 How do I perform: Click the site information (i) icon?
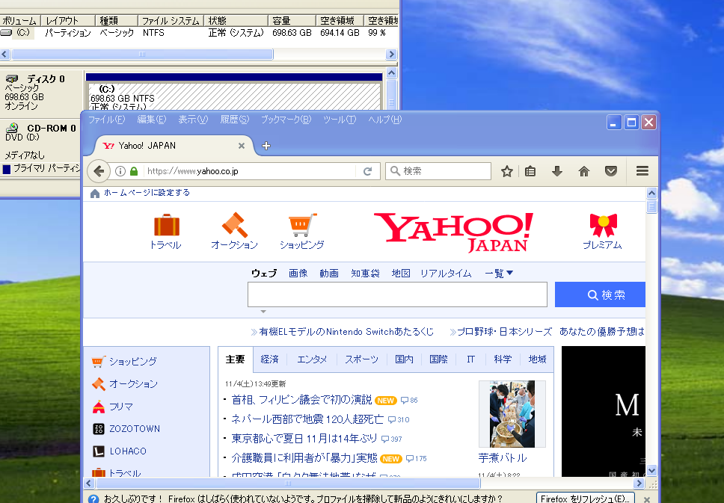(120, 171)
